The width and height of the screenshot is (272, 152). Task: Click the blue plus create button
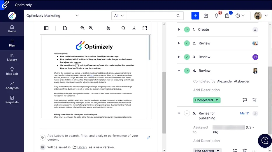click(x=195, y=16)
